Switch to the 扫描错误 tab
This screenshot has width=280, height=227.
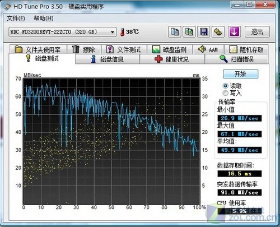click(236, 59)
